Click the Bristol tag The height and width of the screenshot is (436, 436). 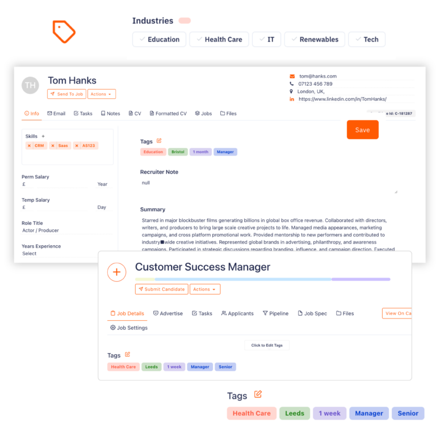[178, 152]
